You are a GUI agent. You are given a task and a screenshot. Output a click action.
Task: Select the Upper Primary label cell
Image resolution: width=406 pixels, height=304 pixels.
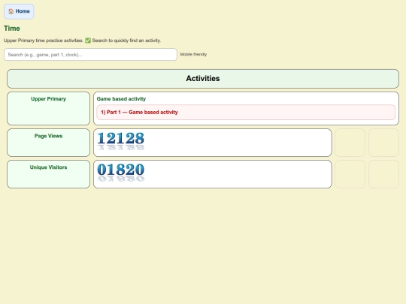[x=48, y=108]
